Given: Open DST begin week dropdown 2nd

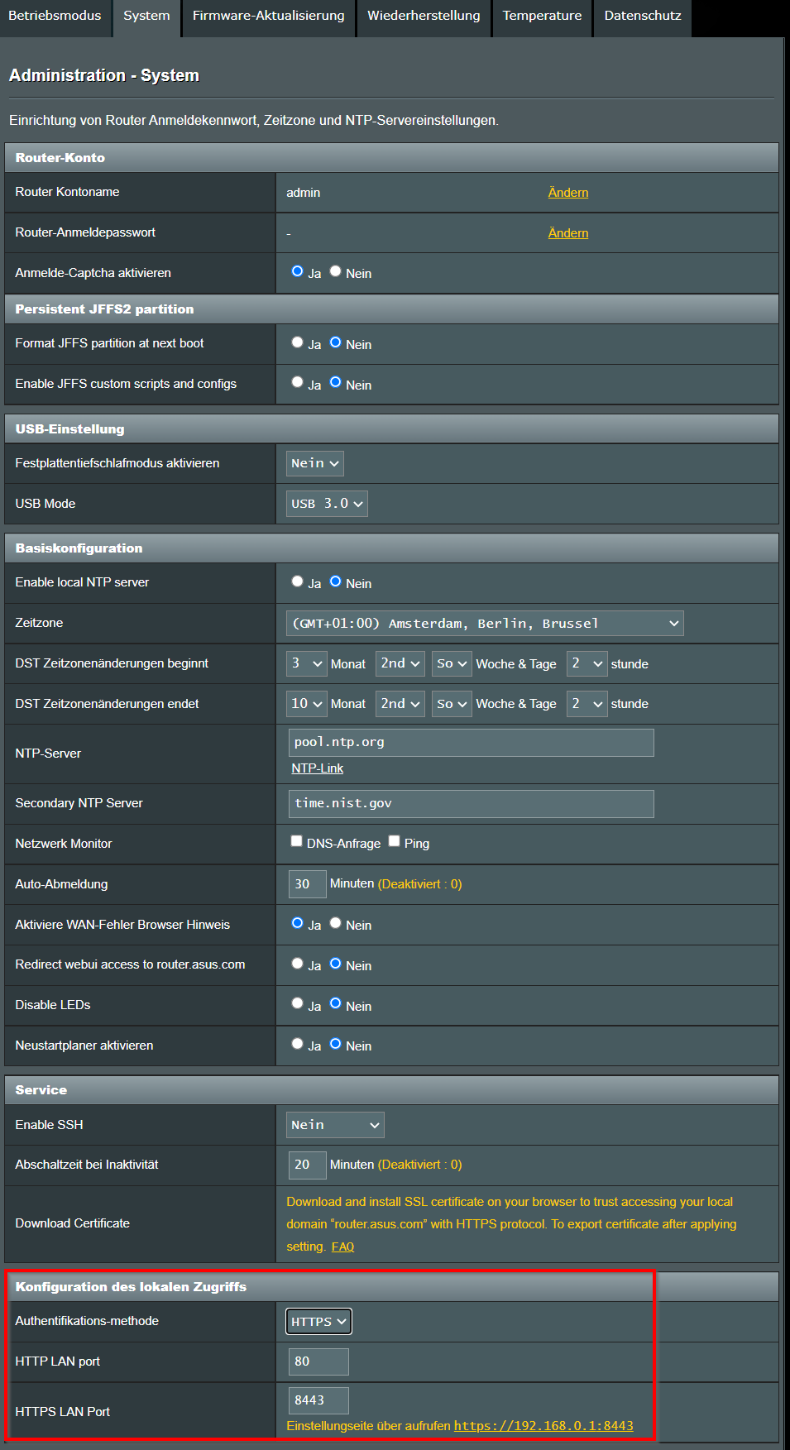Looking at the screenshot, I should point(400,663).
